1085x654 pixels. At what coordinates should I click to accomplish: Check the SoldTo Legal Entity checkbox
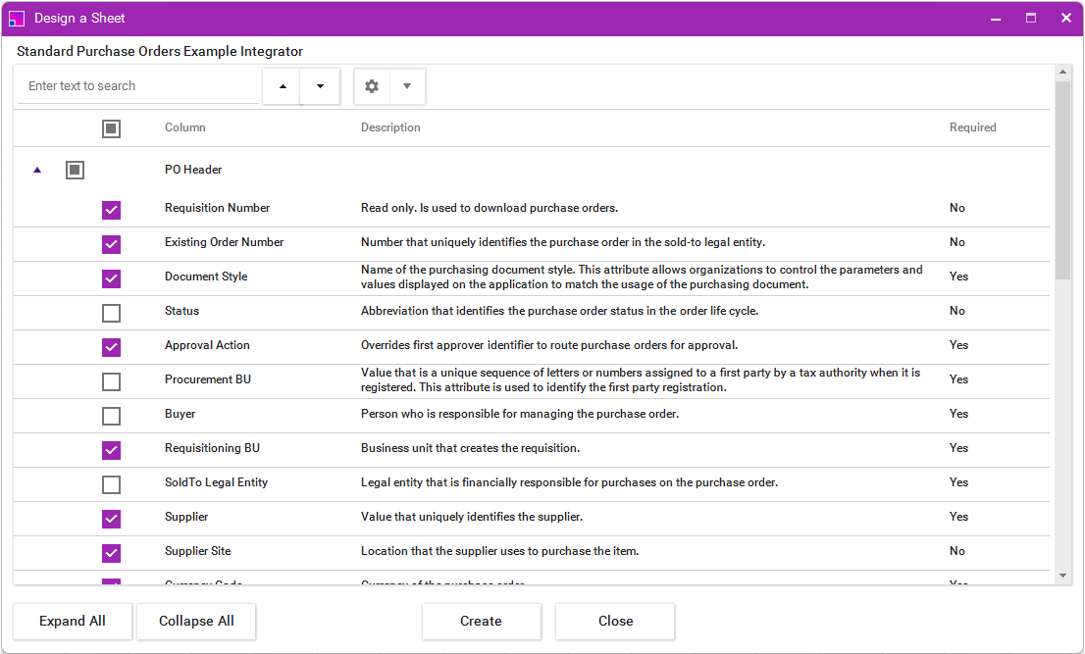click(112, 484)
